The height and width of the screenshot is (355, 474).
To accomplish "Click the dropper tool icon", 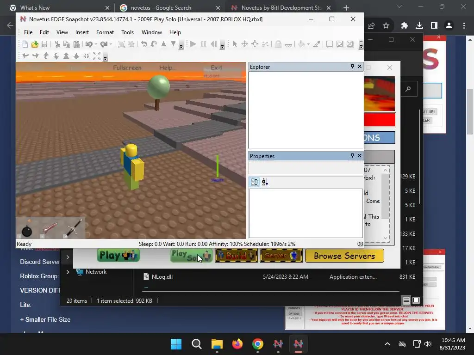I will 317,44.
